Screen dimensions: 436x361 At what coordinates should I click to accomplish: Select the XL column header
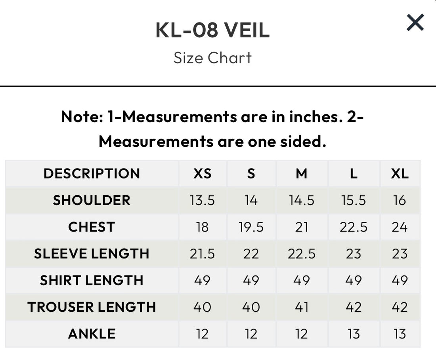coord(400,173)
